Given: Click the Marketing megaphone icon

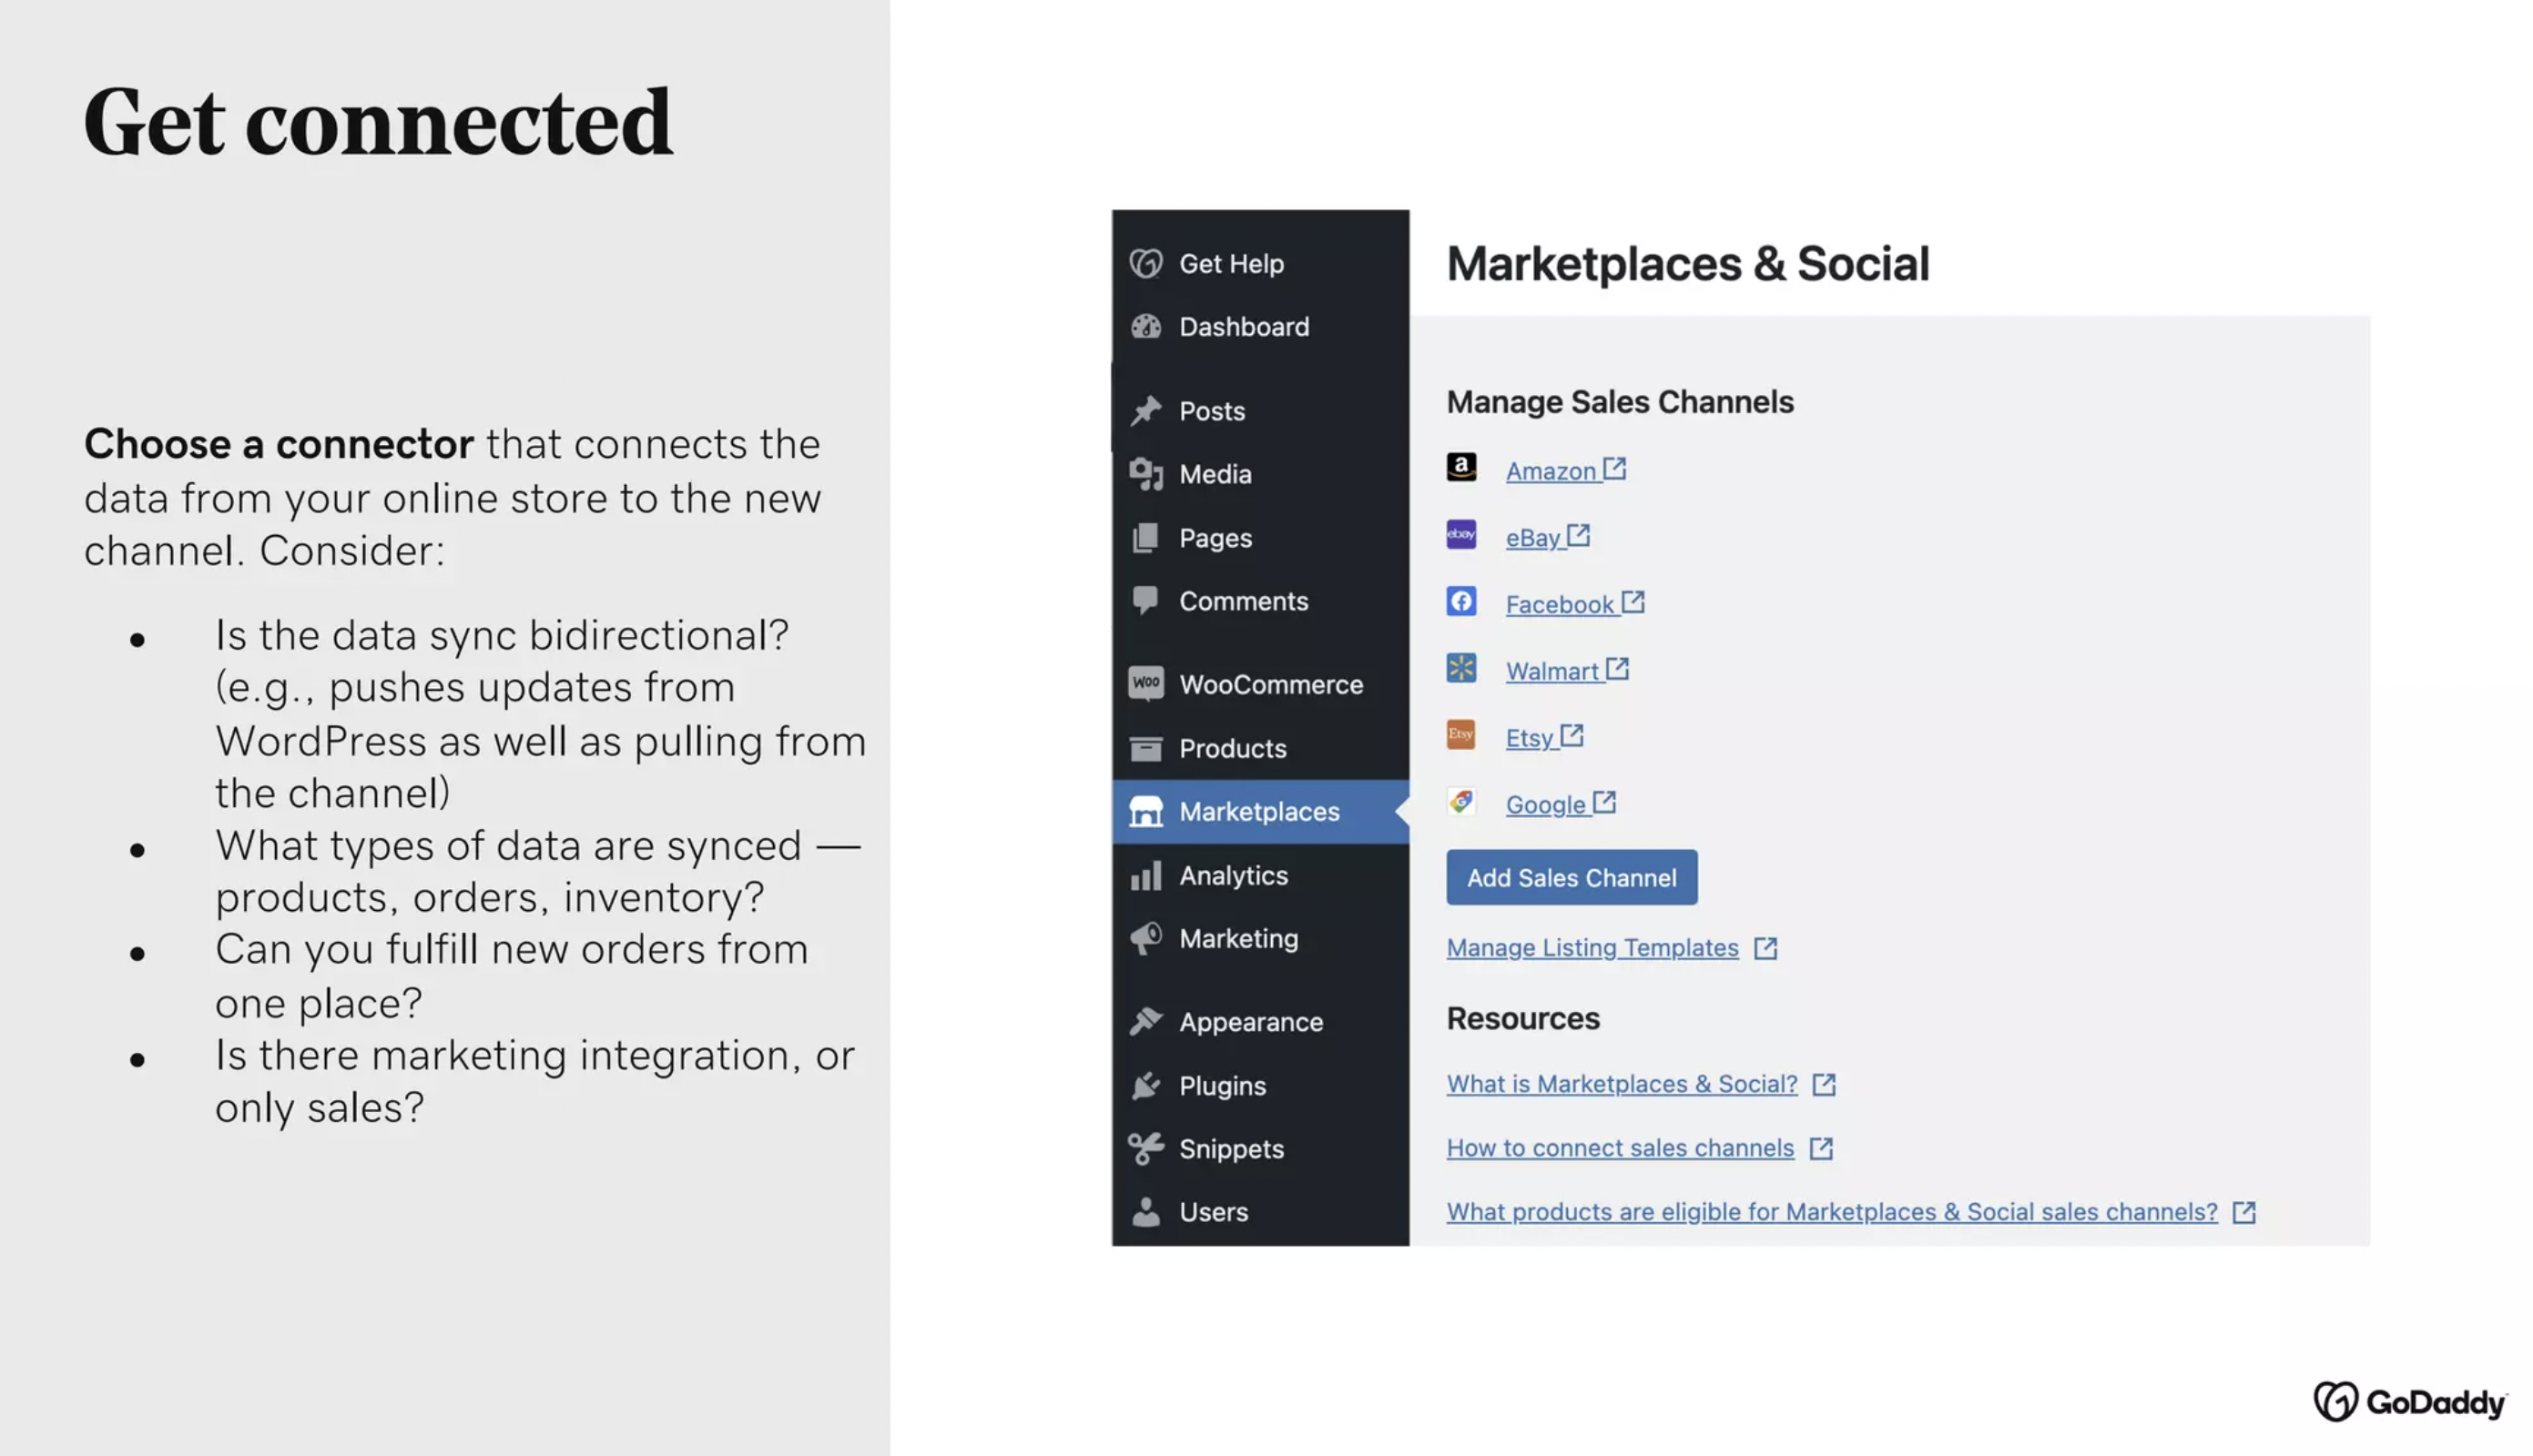Looking at the screenshot, I should click(x=1145, y=938).
